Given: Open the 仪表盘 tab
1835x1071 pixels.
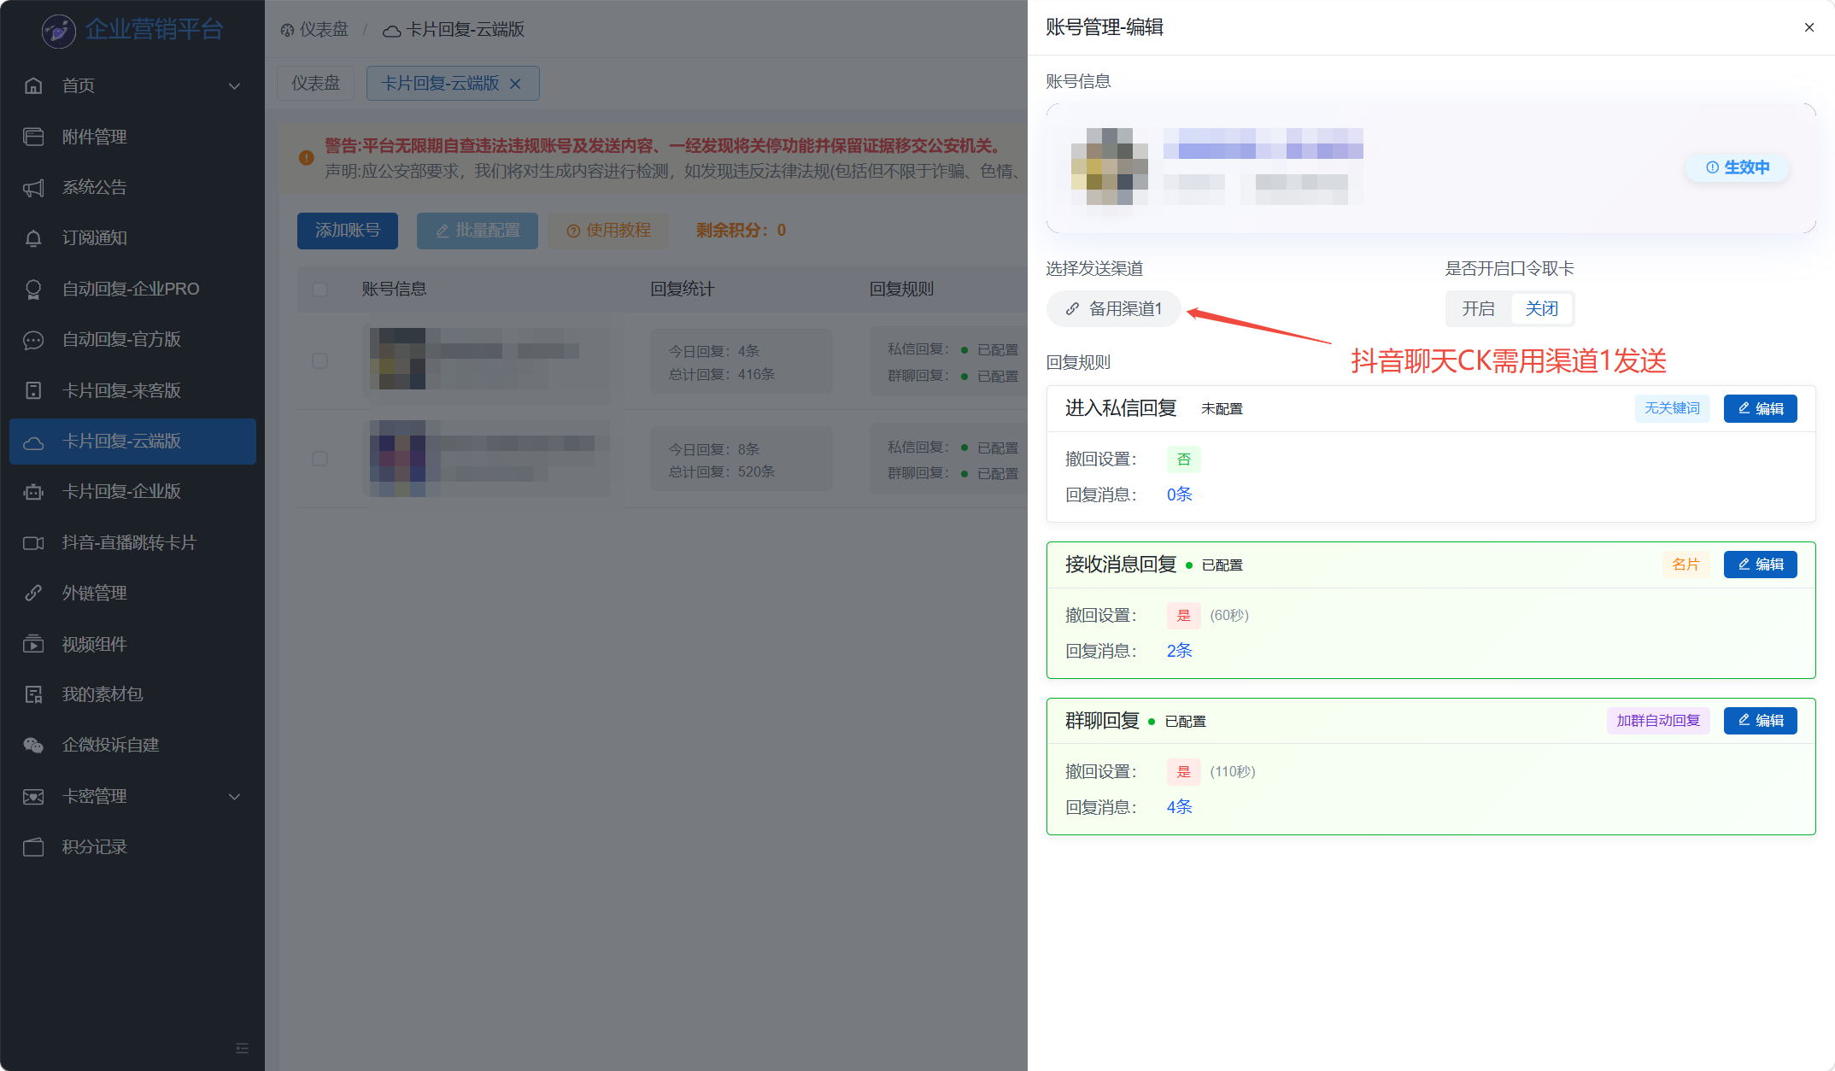Looking at the screenshot, I should [x=315, y=83].
